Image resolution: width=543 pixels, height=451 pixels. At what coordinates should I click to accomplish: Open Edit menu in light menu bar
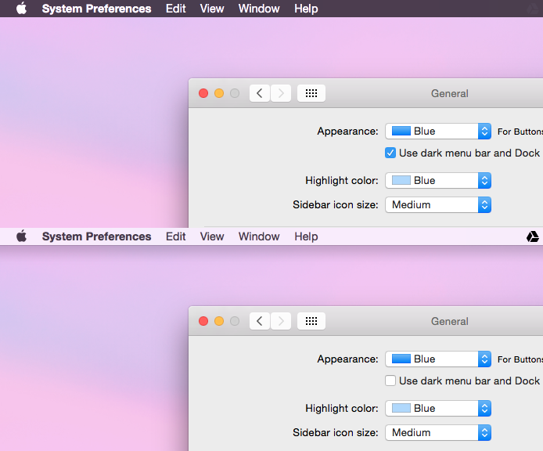coord(175,236)
